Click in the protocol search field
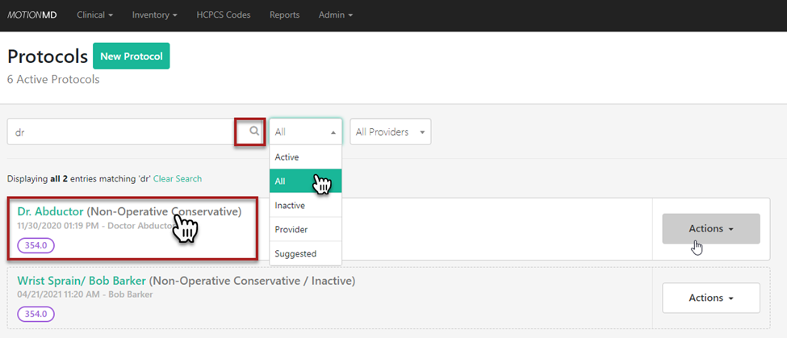787x338 pixels. coord(121,131)
